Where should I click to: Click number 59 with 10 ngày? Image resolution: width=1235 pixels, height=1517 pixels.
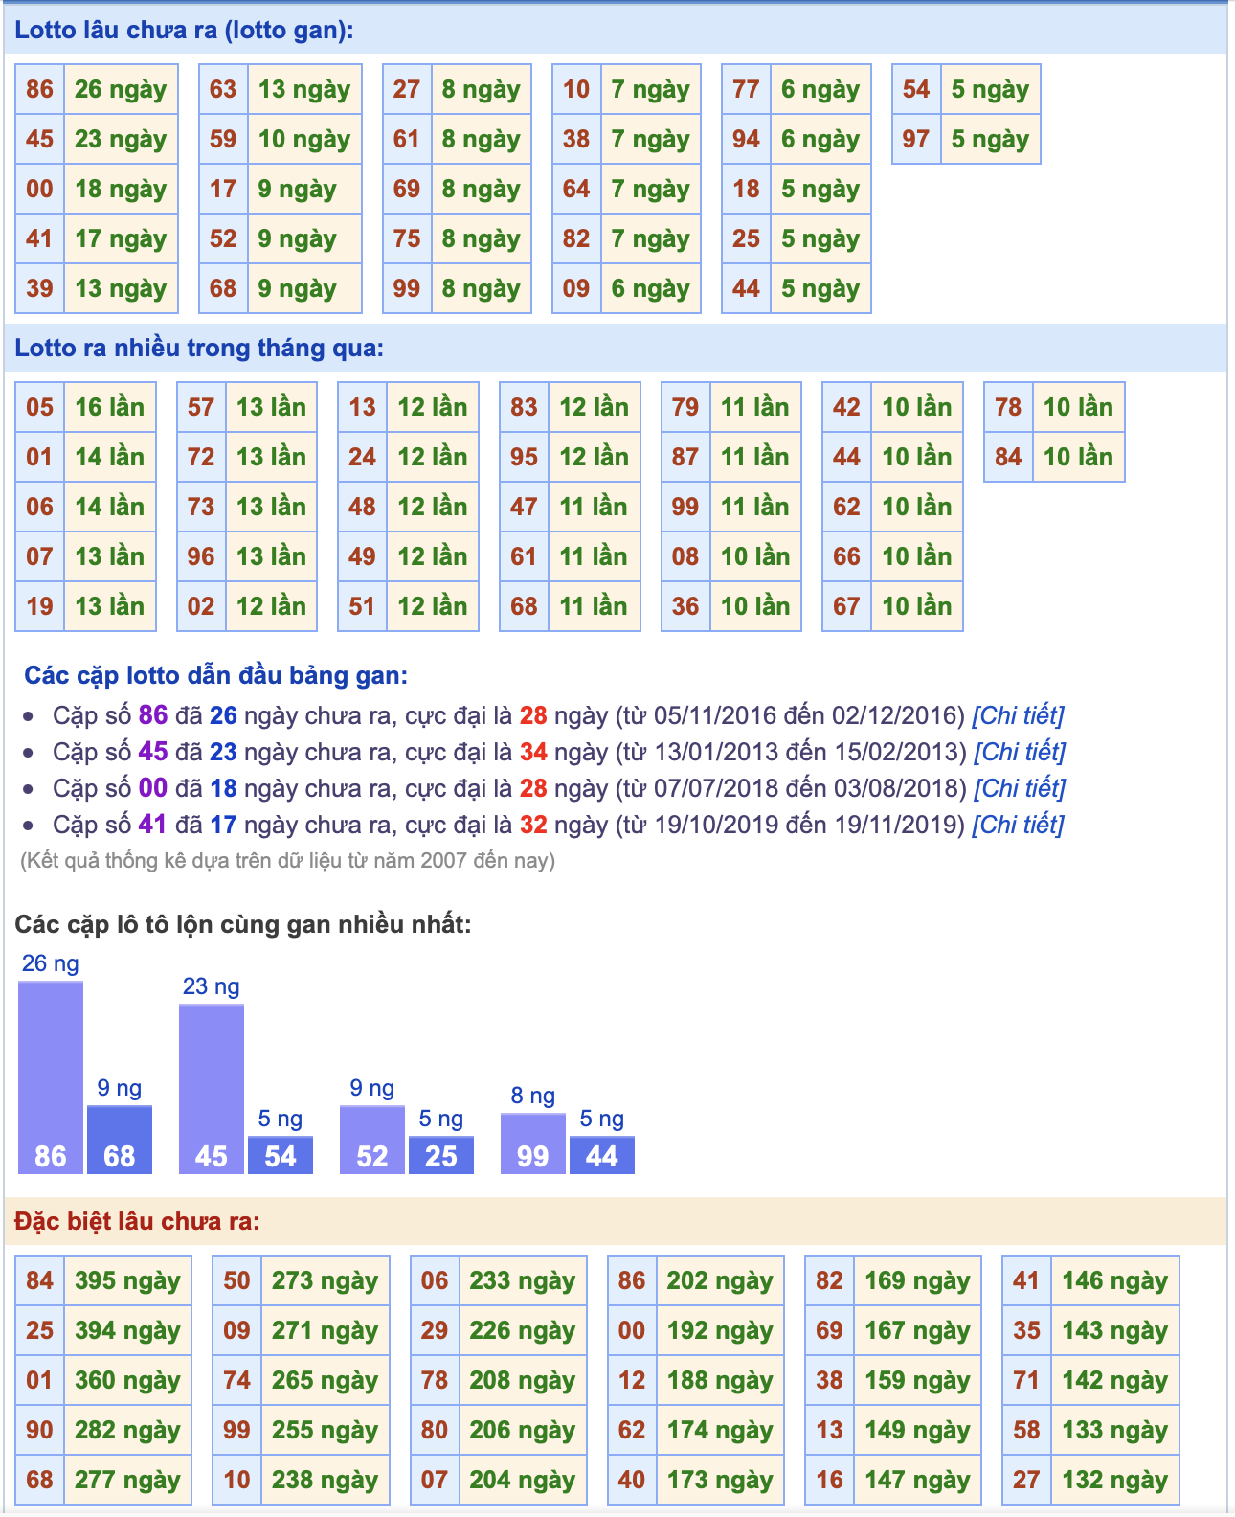coord(223,139)
